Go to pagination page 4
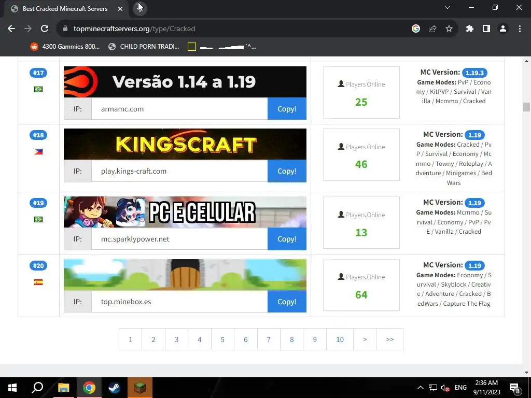 (200, 339)
